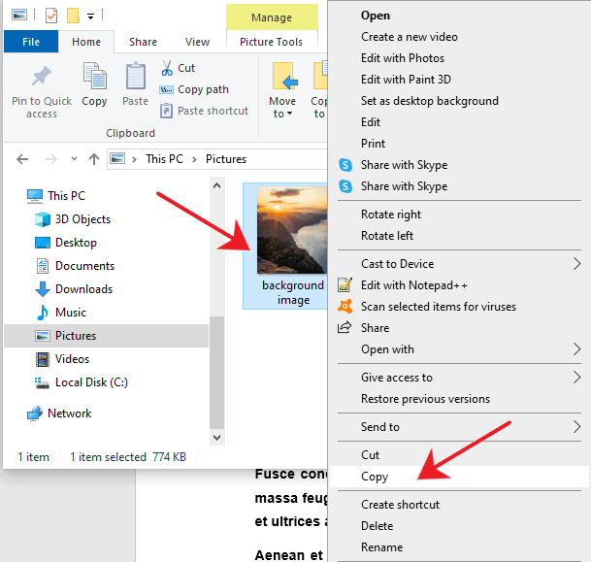Click the chevron before This PC in address bar
The width and height of the screenshot is (591, 562).
(134, 159)
